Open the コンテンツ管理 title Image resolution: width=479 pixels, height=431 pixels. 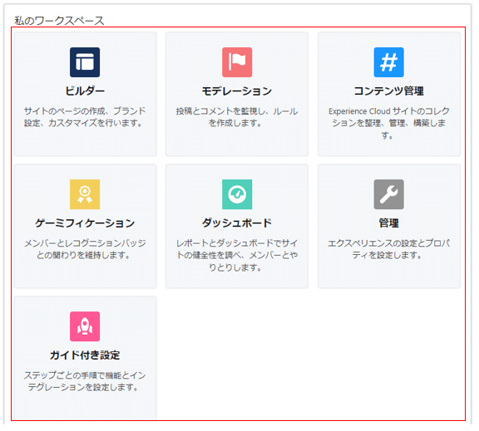tap(389, 91)
